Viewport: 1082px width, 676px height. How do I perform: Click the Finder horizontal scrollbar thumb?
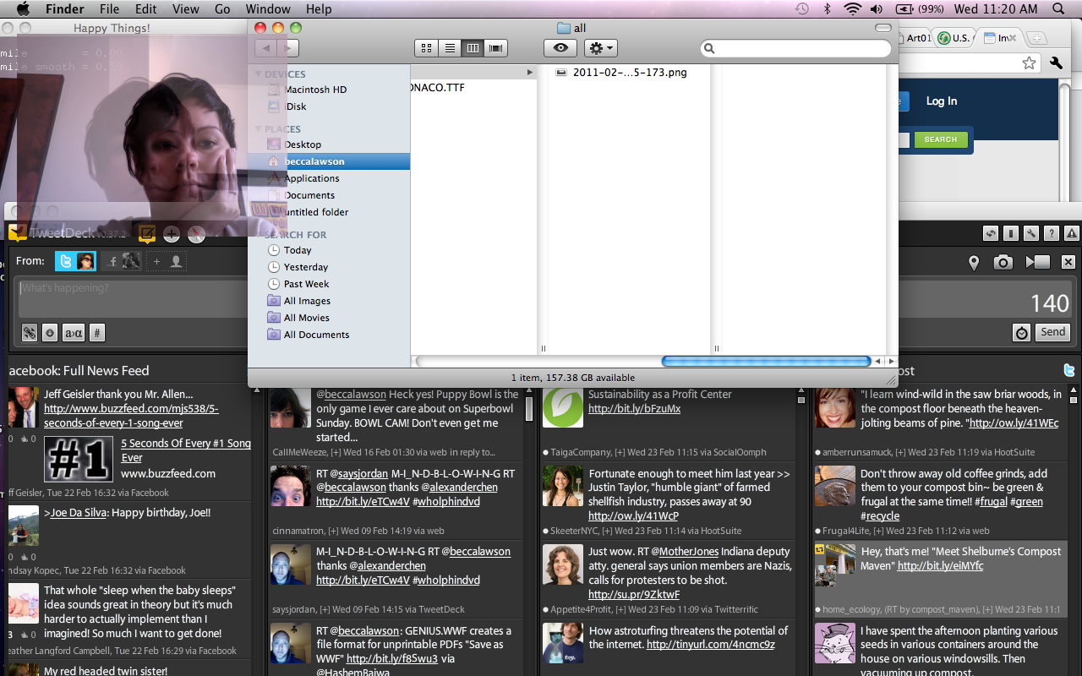766,362
